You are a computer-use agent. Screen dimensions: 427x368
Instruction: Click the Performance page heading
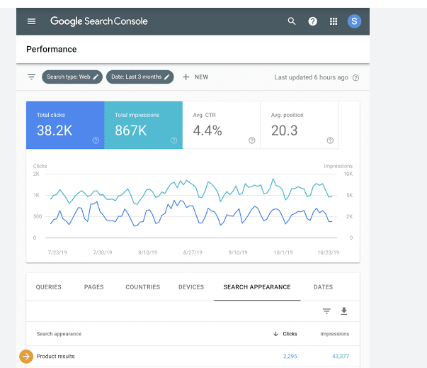(52, 50)
